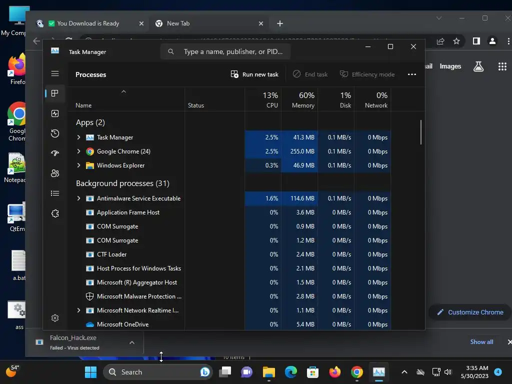This screenshot has height=384, width=512.
Task: Switch to You Download is Ready tab in Chrome
Action: click(87, 23)
